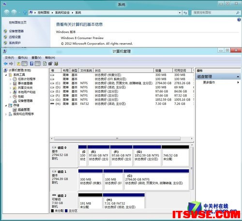Collapse the 系统工具 tree node
This screenshot has height=221, width=242.
[x=6, y=75]
